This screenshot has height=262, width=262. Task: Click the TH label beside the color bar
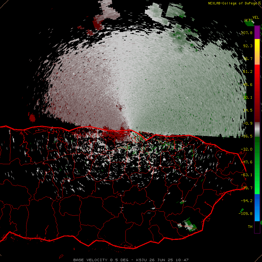click(x=250, y=226)
